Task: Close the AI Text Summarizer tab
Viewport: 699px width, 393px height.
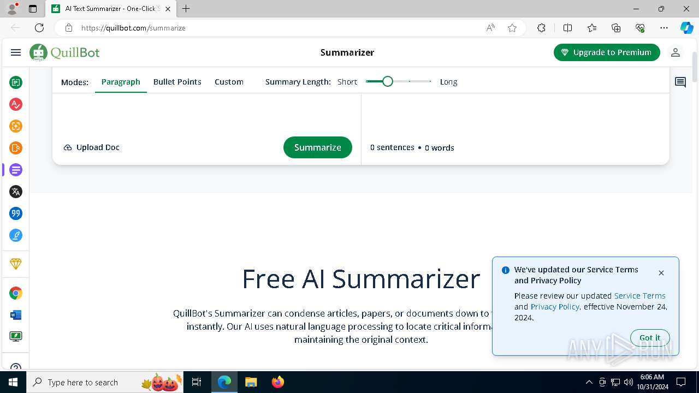Action: [168, 9]
